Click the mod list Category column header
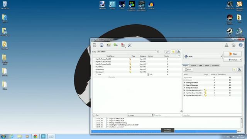 coord(143,56)
